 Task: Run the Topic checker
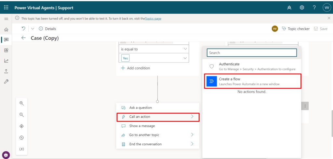(296, 29)
